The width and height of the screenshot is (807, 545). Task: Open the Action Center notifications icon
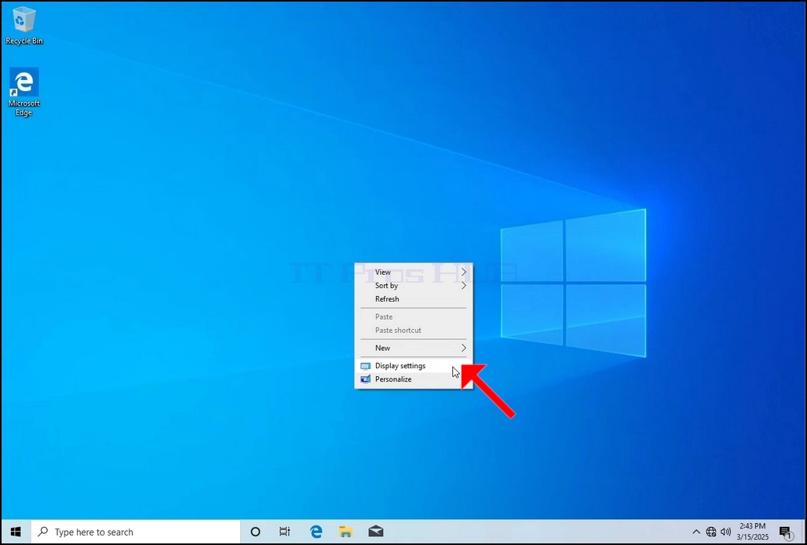click(785, 532)
